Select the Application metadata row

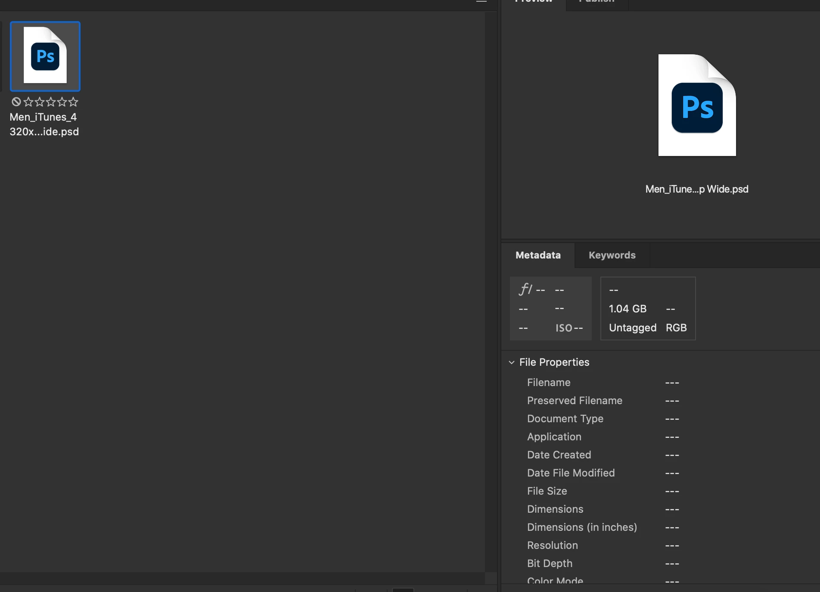661,437
